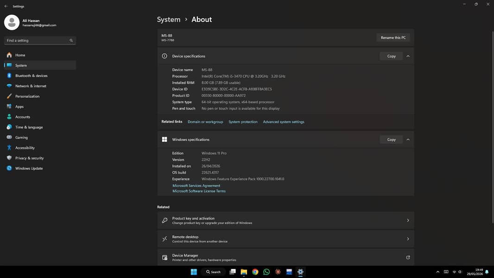Image resolution: width=494 pixels, height=278 pixels.
Task: Click the Privacy & security shield icon
Action: pyautogui.click(x=9, y=158)
